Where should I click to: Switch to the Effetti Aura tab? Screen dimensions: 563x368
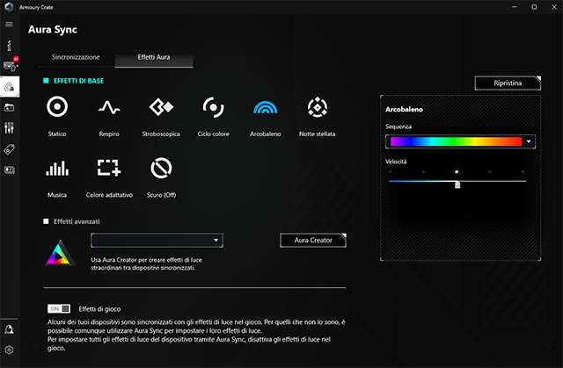click(154, 57)
